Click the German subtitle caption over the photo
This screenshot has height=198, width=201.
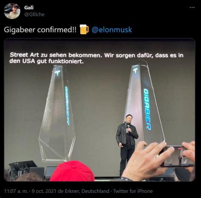click(x=97, y=58)
